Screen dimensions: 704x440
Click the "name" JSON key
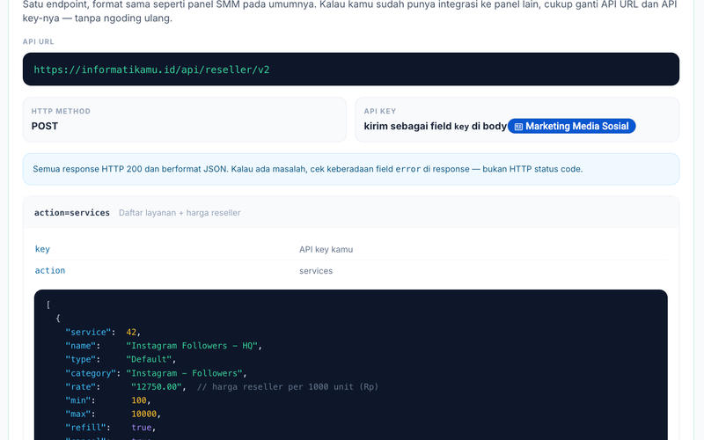(80, 346)
